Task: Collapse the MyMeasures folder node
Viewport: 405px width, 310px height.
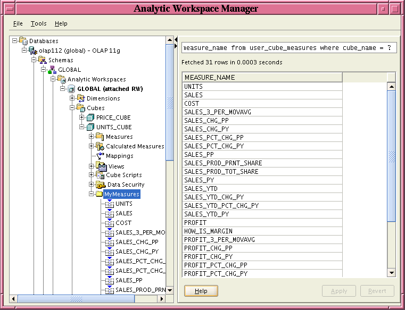Action: (92, 194)
